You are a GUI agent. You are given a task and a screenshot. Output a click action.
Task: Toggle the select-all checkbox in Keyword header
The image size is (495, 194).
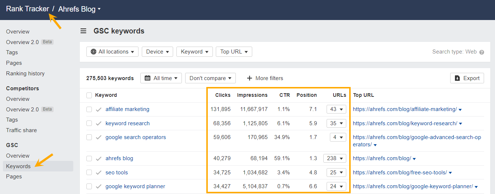point(89,95)
